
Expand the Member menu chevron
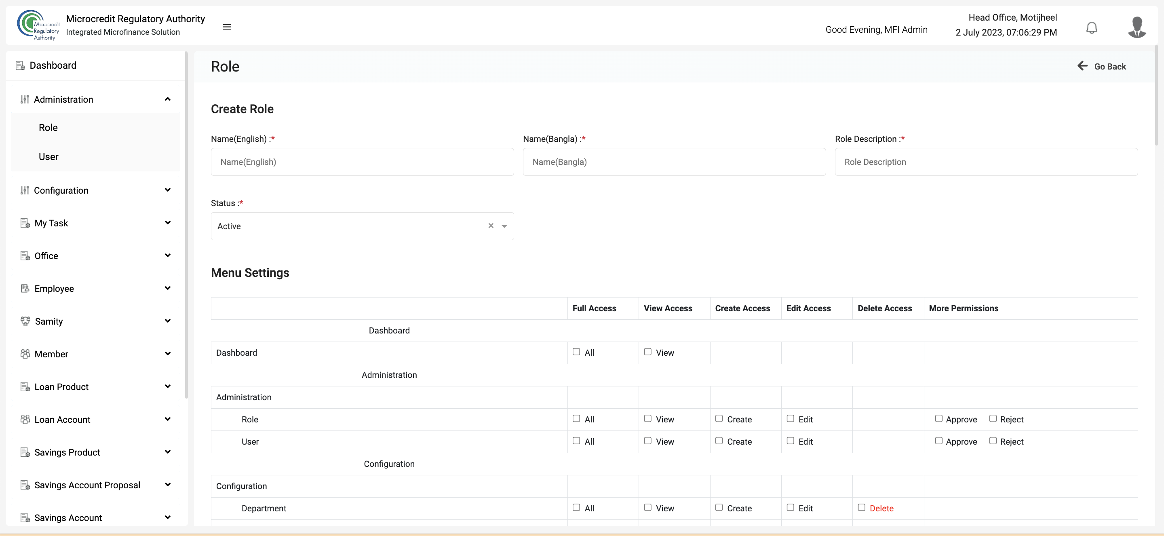168,353
